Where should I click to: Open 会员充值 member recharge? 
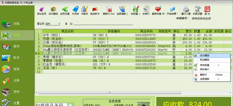65,10
